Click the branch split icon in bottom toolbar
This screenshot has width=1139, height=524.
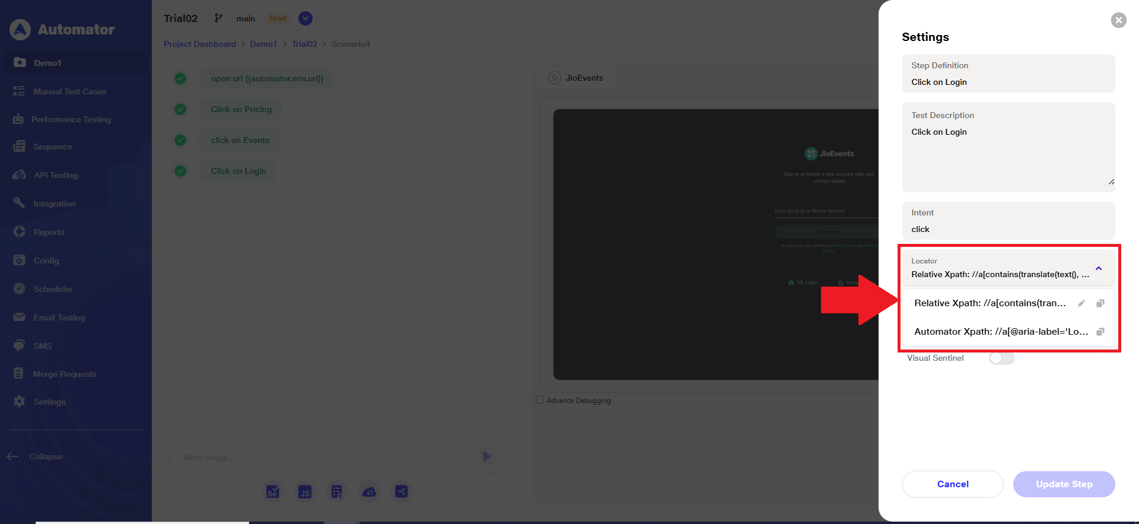coord(401,491)
